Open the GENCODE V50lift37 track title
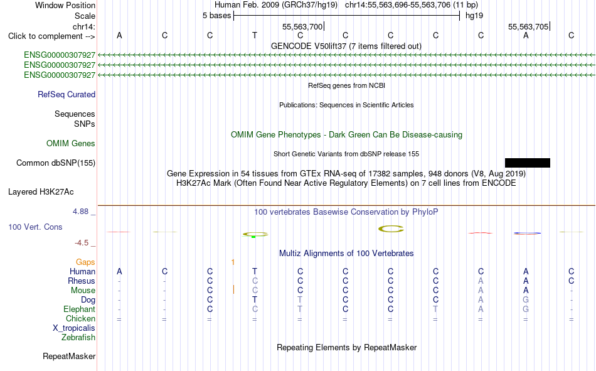 click(x=346, y=46)
